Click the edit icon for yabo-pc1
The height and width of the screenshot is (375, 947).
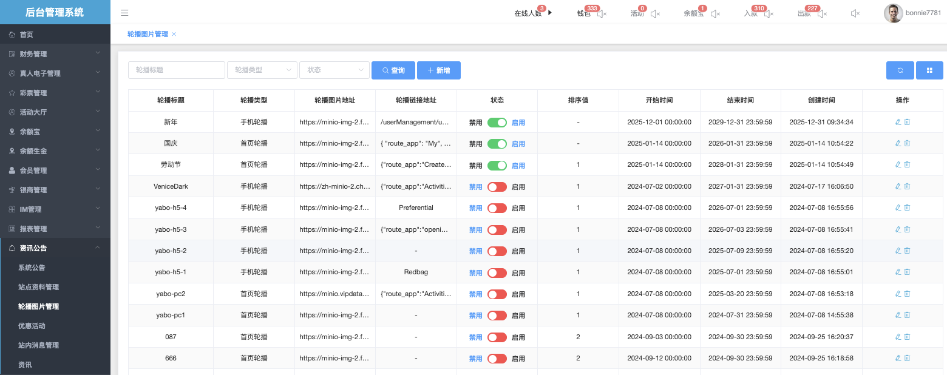pos(898,315)
